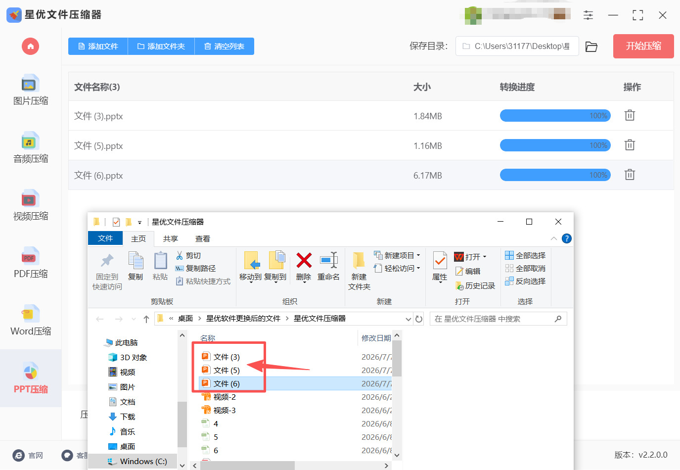Click 属性 properties icon
Screen dimensions: 680x470
440,266
